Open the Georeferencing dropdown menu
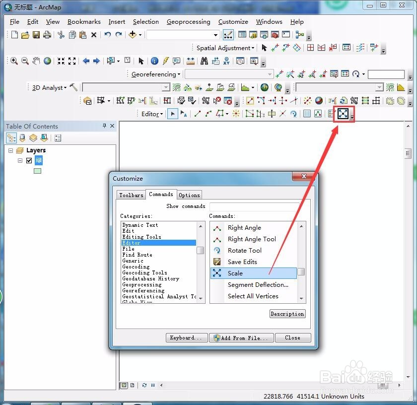 [x=155, y=74]
